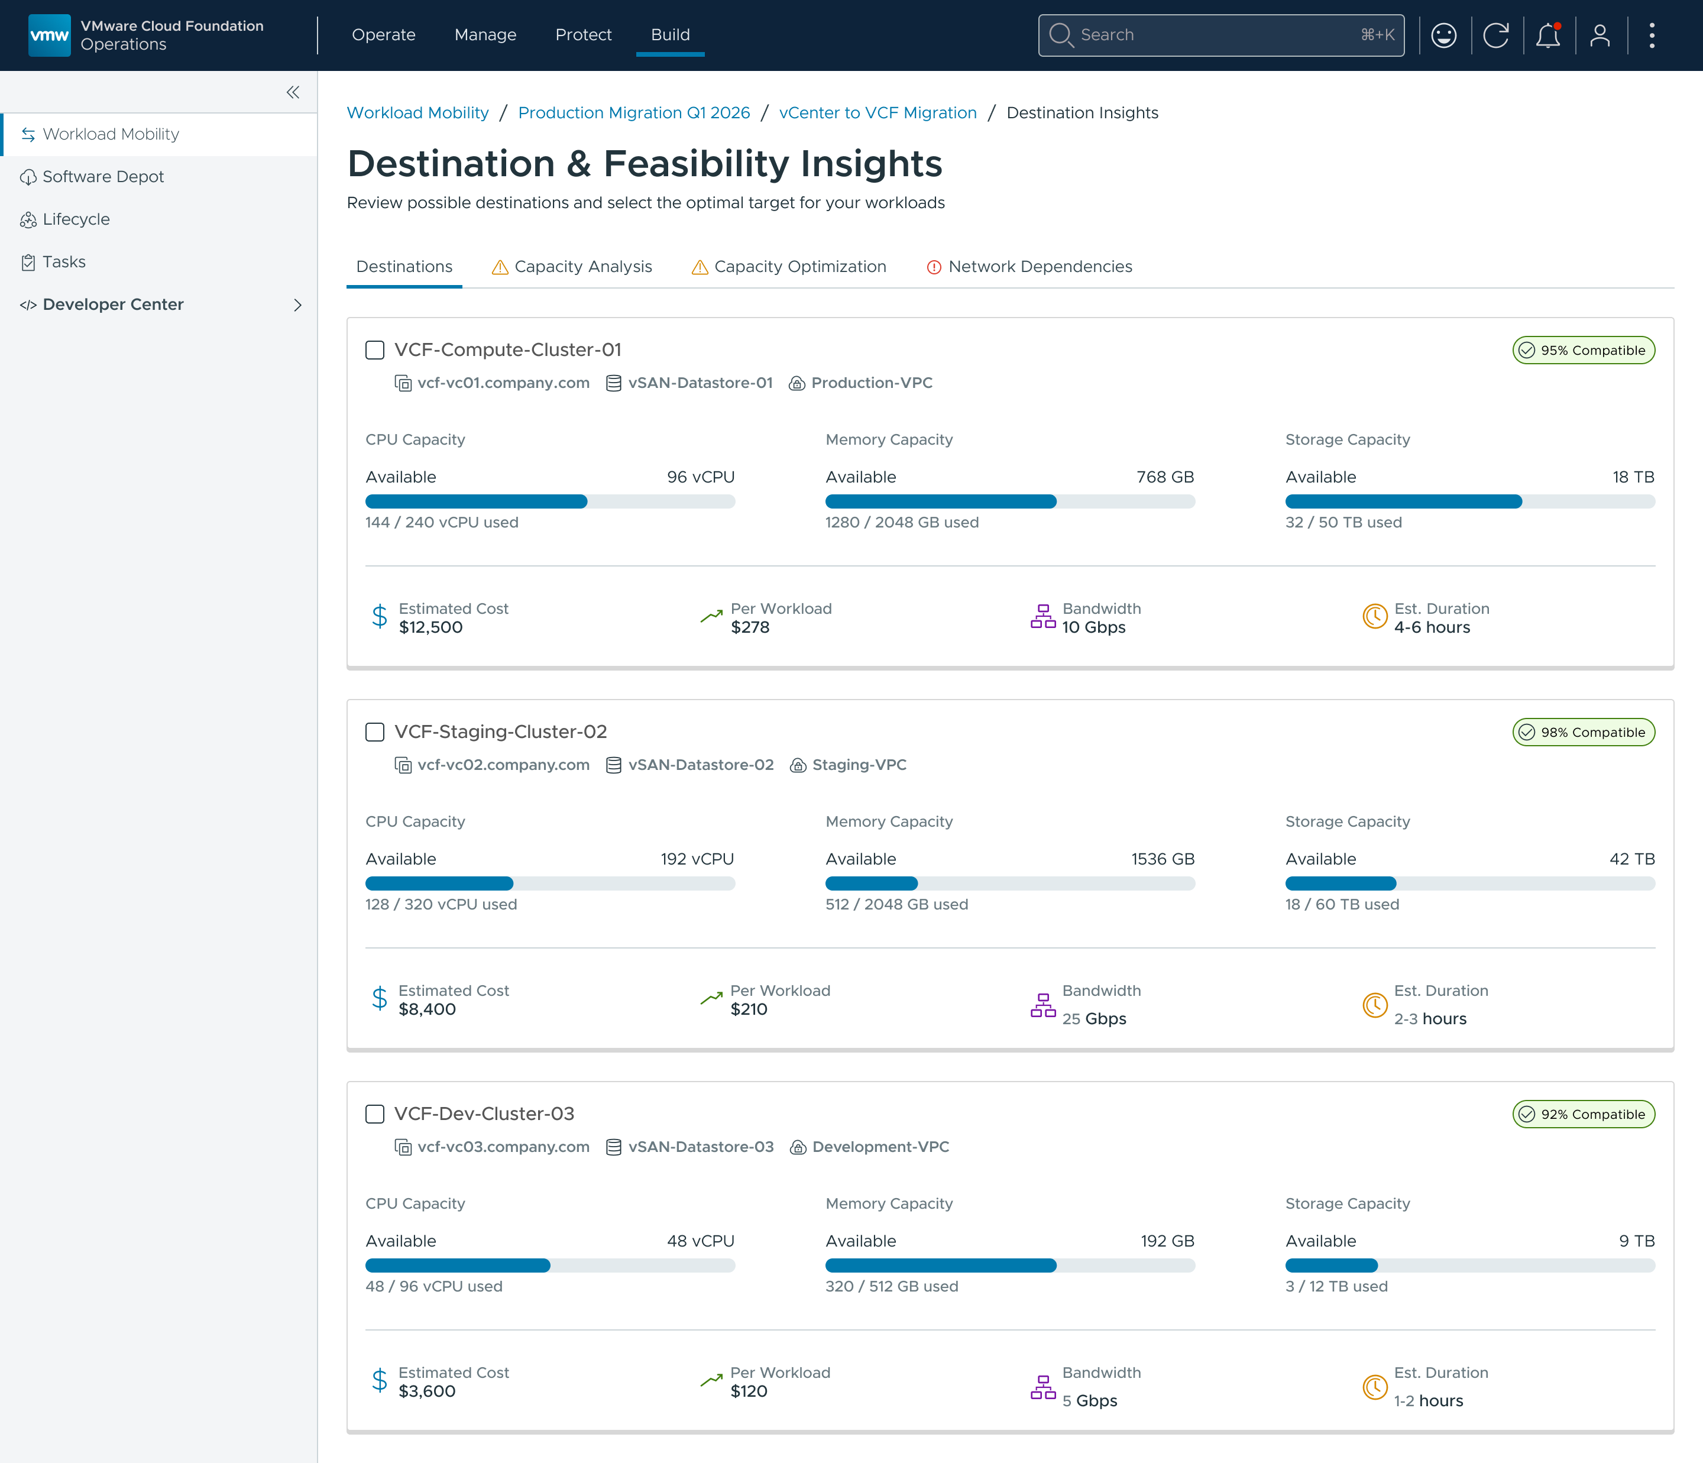1703x1463 pixels.
Task: Open the user account icon
Action: pos(1600,35)
